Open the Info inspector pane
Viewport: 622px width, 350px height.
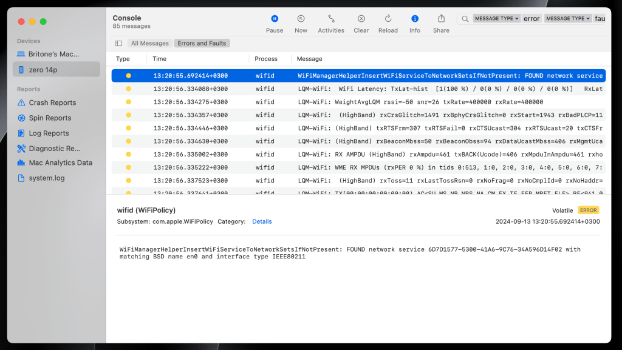(415, 19)
